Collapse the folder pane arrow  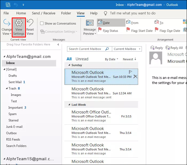tap(58, 44)
